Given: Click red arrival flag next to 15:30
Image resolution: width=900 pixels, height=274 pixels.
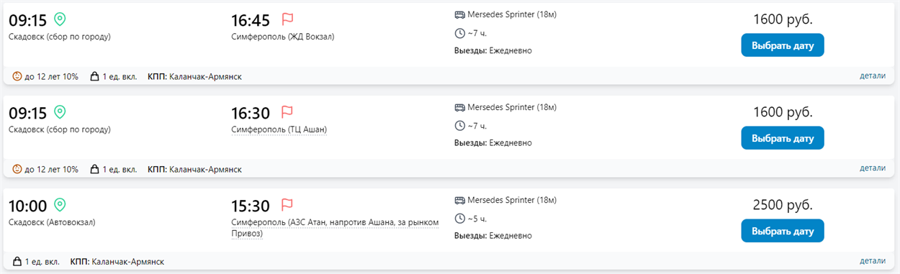Looking at the screenshot, I should tap(287, 205).
